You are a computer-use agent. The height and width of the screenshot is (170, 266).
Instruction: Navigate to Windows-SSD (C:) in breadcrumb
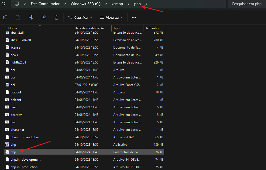[x=85, y=4]
